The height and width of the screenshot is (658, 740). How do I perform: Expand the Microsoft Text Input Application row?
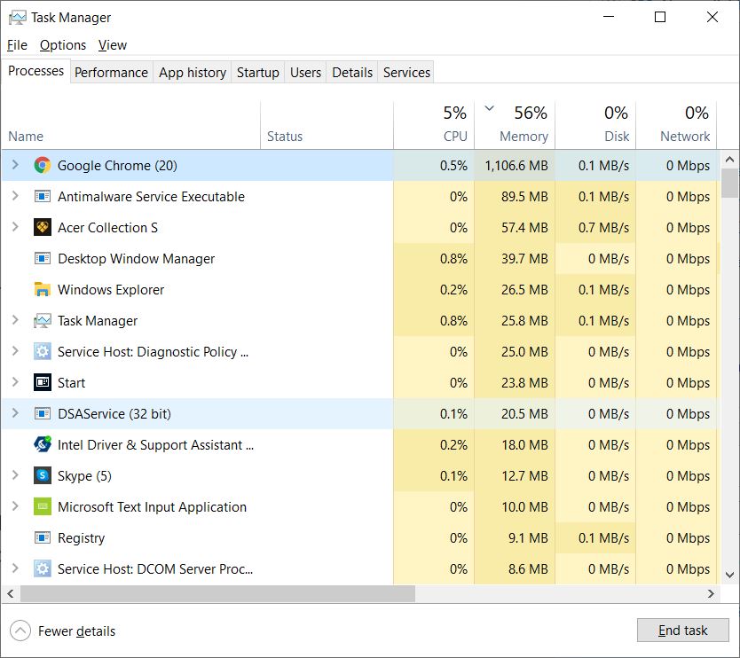click(x=15, y=506)
